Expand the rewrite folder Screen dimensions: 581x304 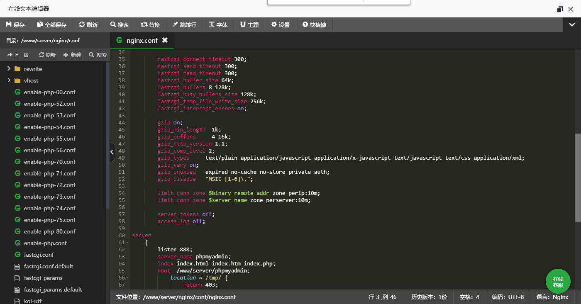pos(9,69)
